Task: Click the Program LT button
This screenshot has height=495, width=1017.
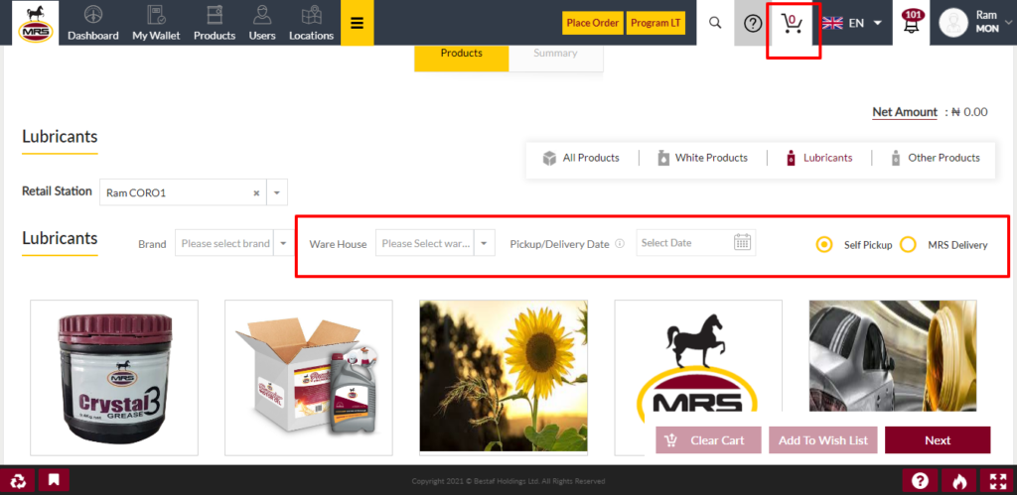Action: click(655, 23)
